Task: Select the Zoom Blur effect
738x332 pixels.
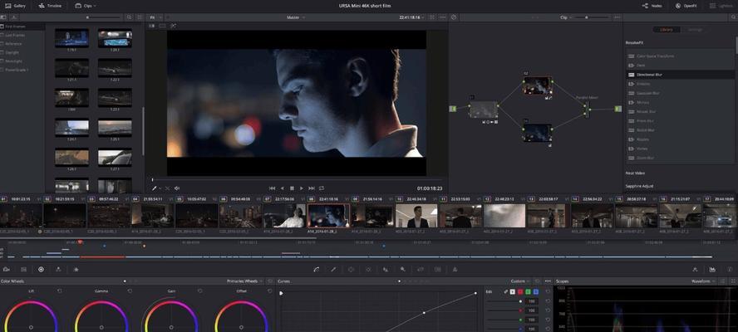Action: (x=681, y=158)
